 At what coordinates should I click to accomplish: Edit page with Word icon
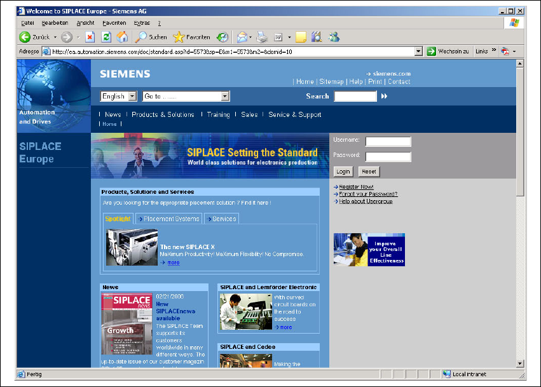278,37
